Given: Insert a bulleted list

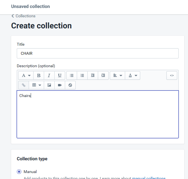Looking at the screenshot, I should pyautogui.click(x=72, y=75).
